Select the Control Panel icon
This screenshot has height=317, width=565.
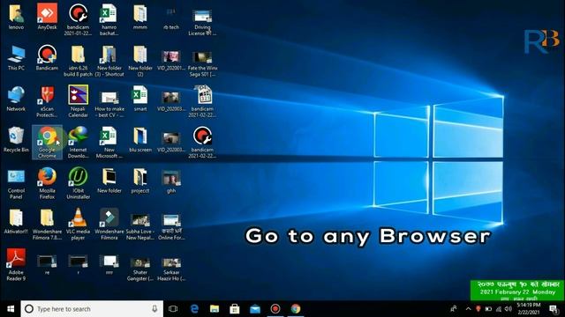tap(16, 184)
